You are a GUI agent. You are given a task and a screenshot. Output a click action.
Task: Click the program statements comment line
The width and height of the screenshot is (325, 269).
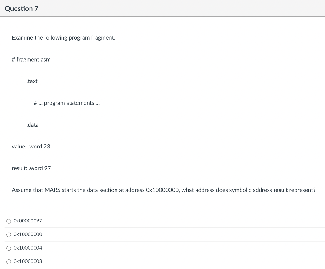pyautogui.click(x=67, y=103)
